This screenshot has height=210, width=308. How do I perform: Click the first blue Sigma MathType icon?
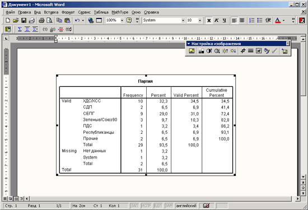click(x=20, y=29)
